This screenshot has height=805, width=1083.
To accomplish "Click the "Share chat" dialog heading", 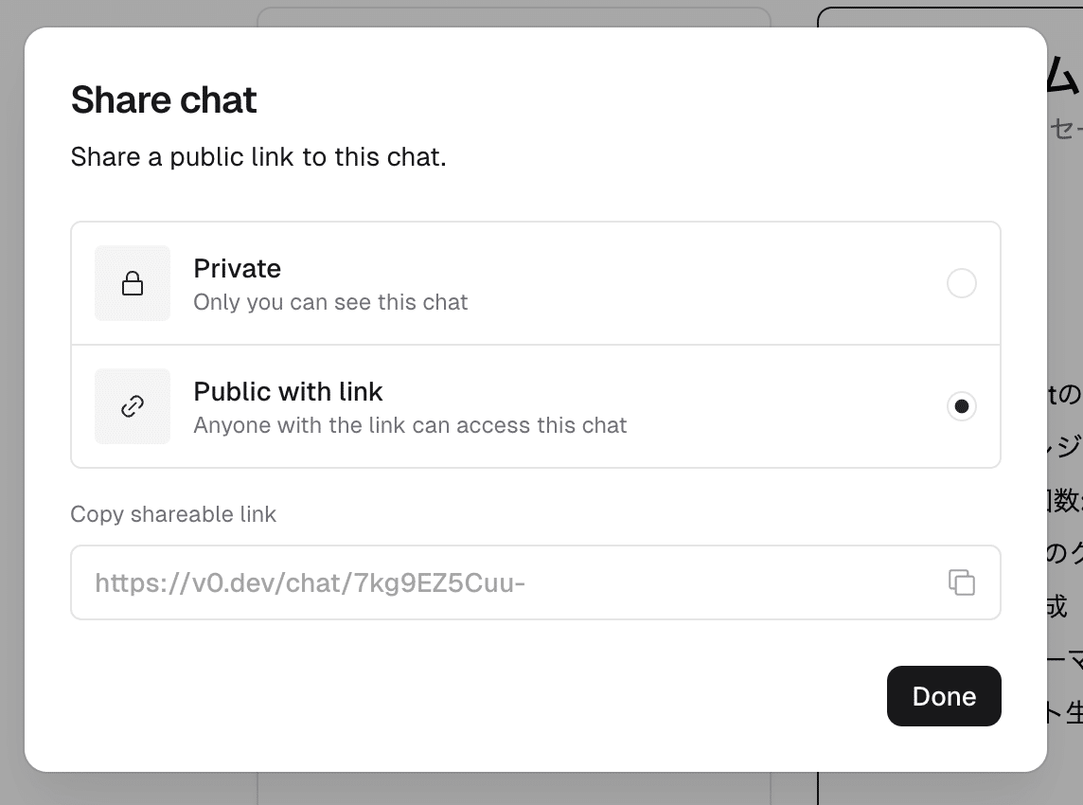I will [x=164, y=100].
